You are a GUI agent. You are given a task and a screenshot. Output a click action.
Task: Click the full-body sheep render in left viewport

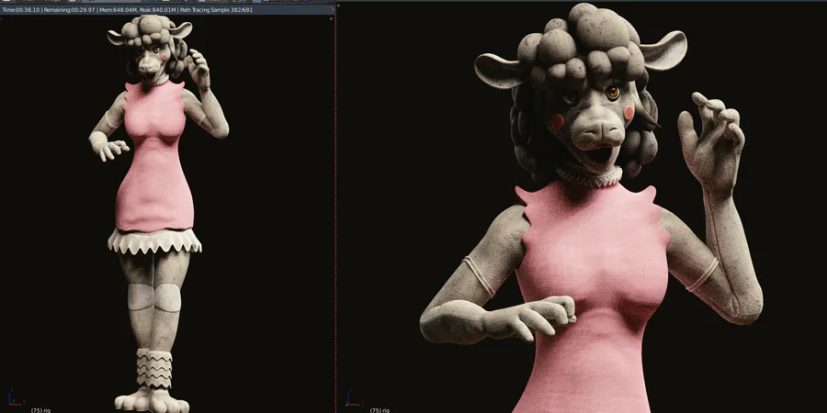pyautogui.click(x=158, y=213)
